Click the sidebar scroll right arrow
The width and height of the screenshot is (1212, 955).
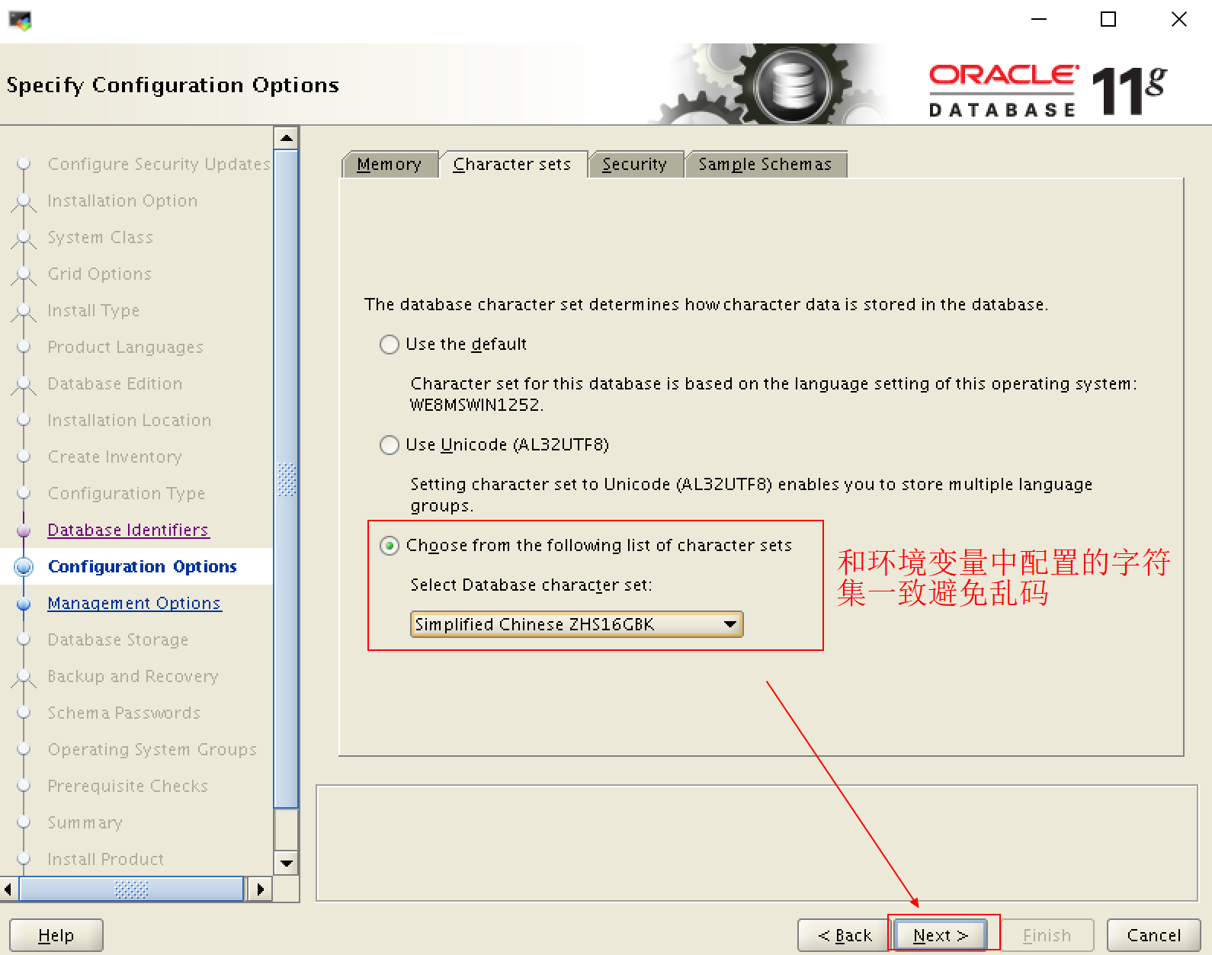pos(260,889)
